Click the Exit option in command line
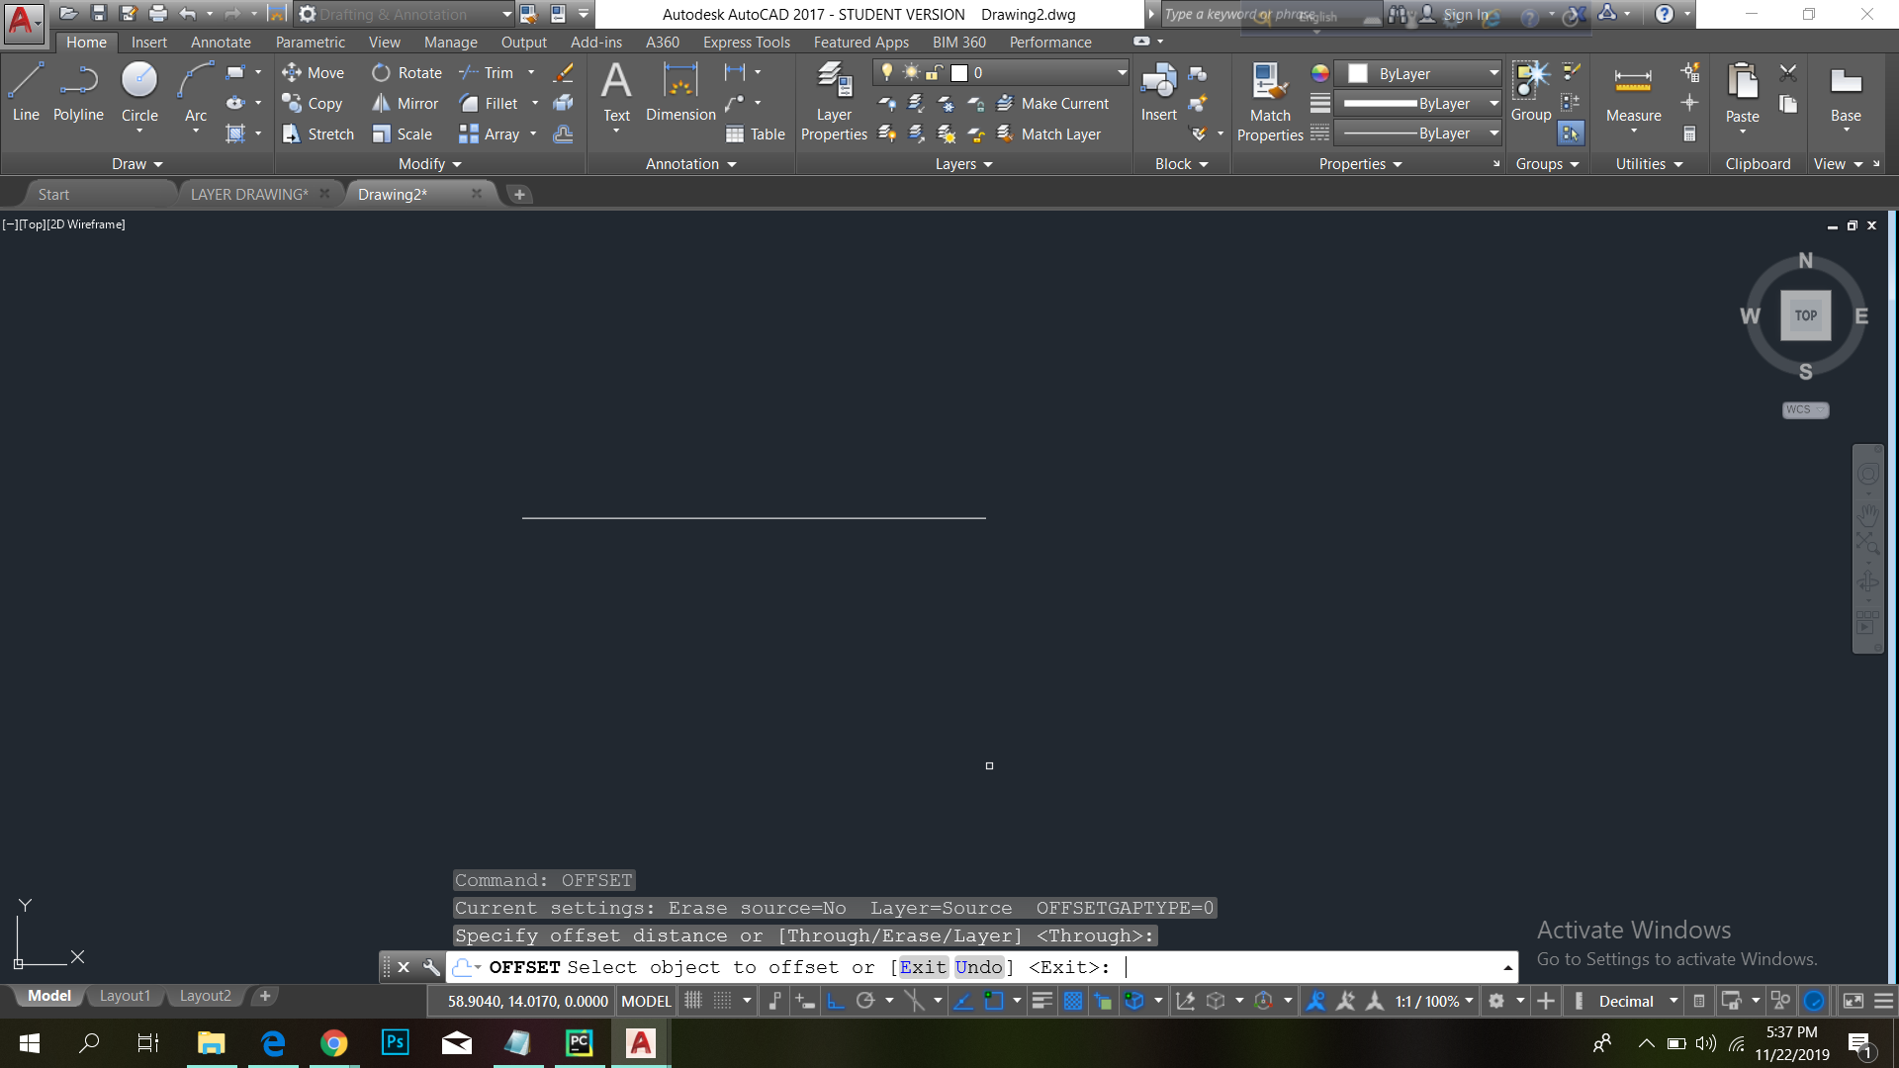This screenshot has width=1899, height=1068. point(923,967)
